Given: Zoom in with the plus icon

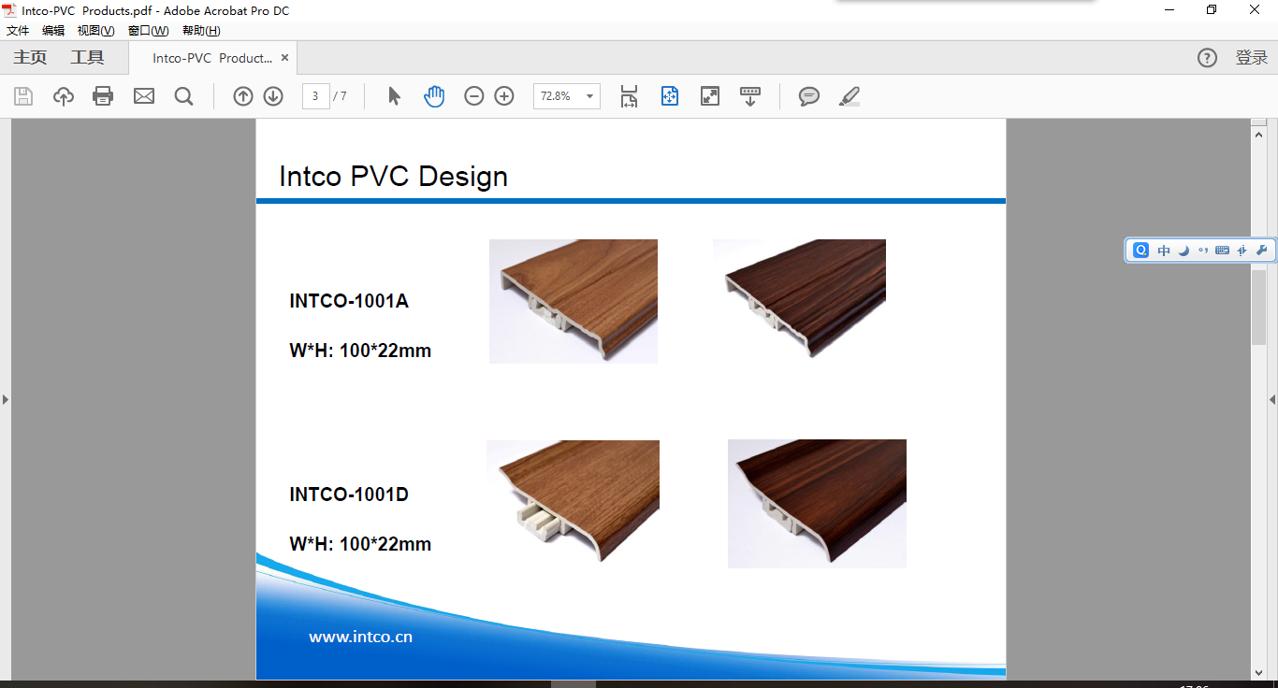Looking at the screenshot, I should click(504, 96).
